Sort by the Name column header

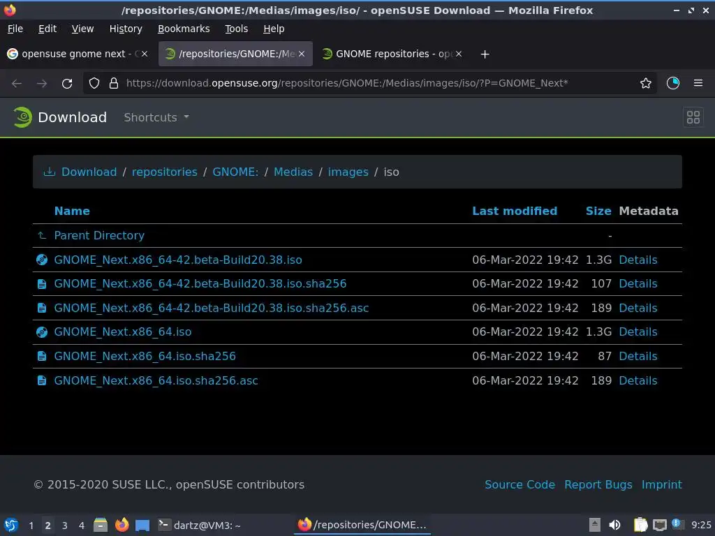coord(72,211)
